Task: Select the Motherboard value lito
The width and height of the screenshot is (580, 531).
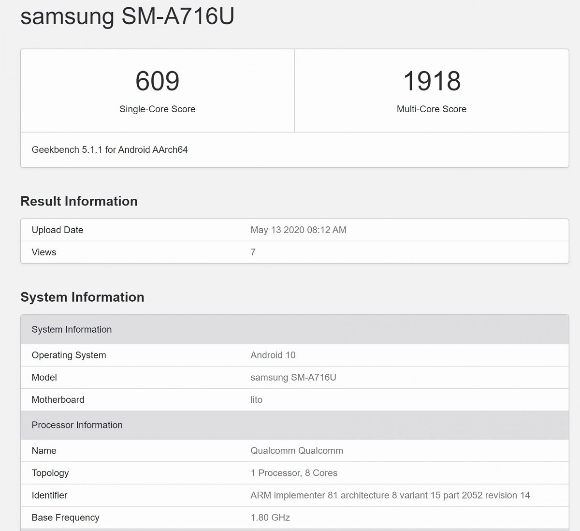Action: (256, 399)
